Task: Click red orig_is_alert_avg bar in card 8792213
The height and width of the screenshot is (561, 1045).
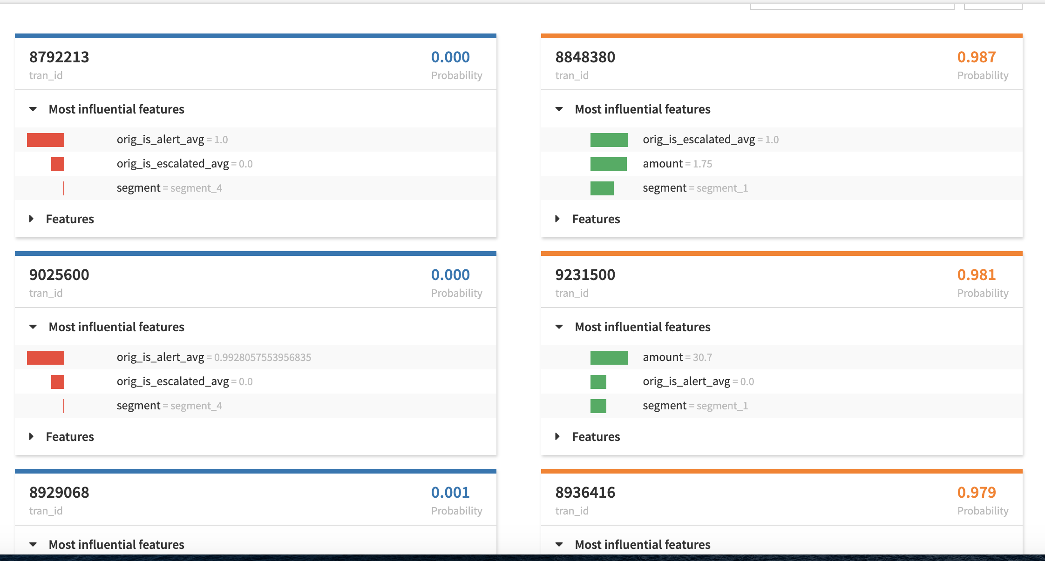Action: (46, 140)
